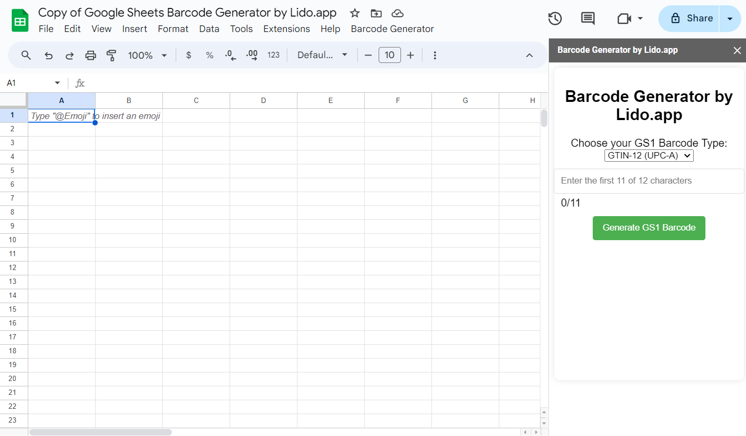This screenshot has width=746, height=436.
Task: Format as currency dollar sign
Action: click(x=189, y=55)
